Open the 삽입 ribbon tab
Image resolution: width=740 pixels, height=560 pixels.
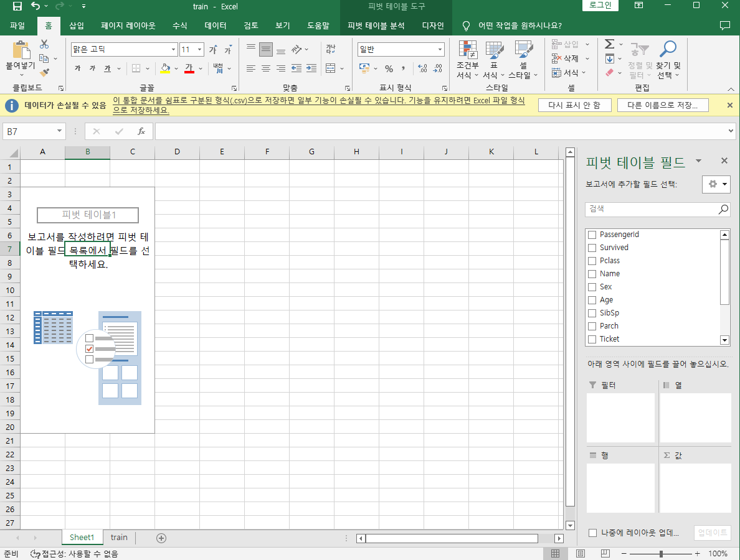[x=76, y=26]
